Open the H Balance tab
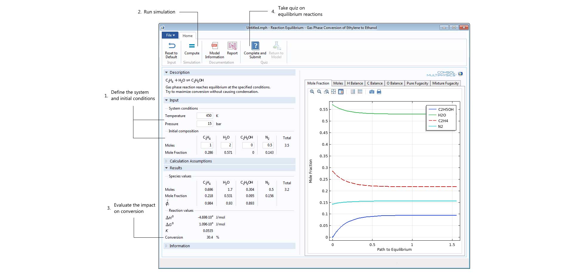This screenshot has width=573, height=275. [355, 83]
